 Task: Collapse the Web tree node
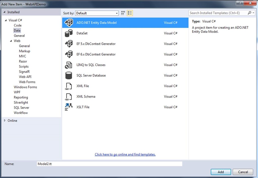[11, 41]
